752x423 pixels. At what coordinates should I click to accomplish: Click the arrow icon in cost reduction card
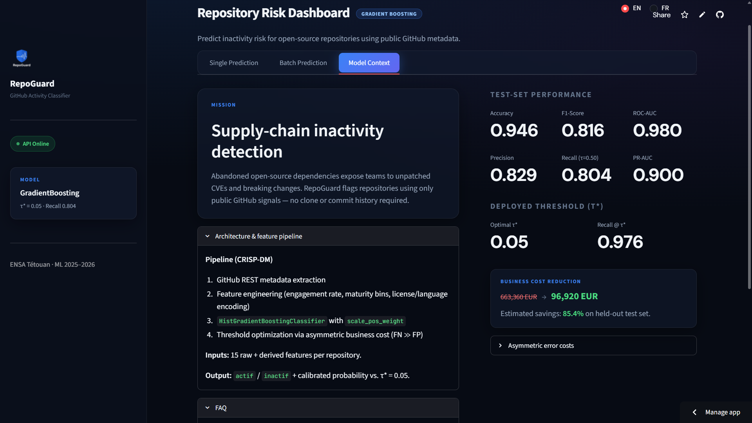pos(544,297)
